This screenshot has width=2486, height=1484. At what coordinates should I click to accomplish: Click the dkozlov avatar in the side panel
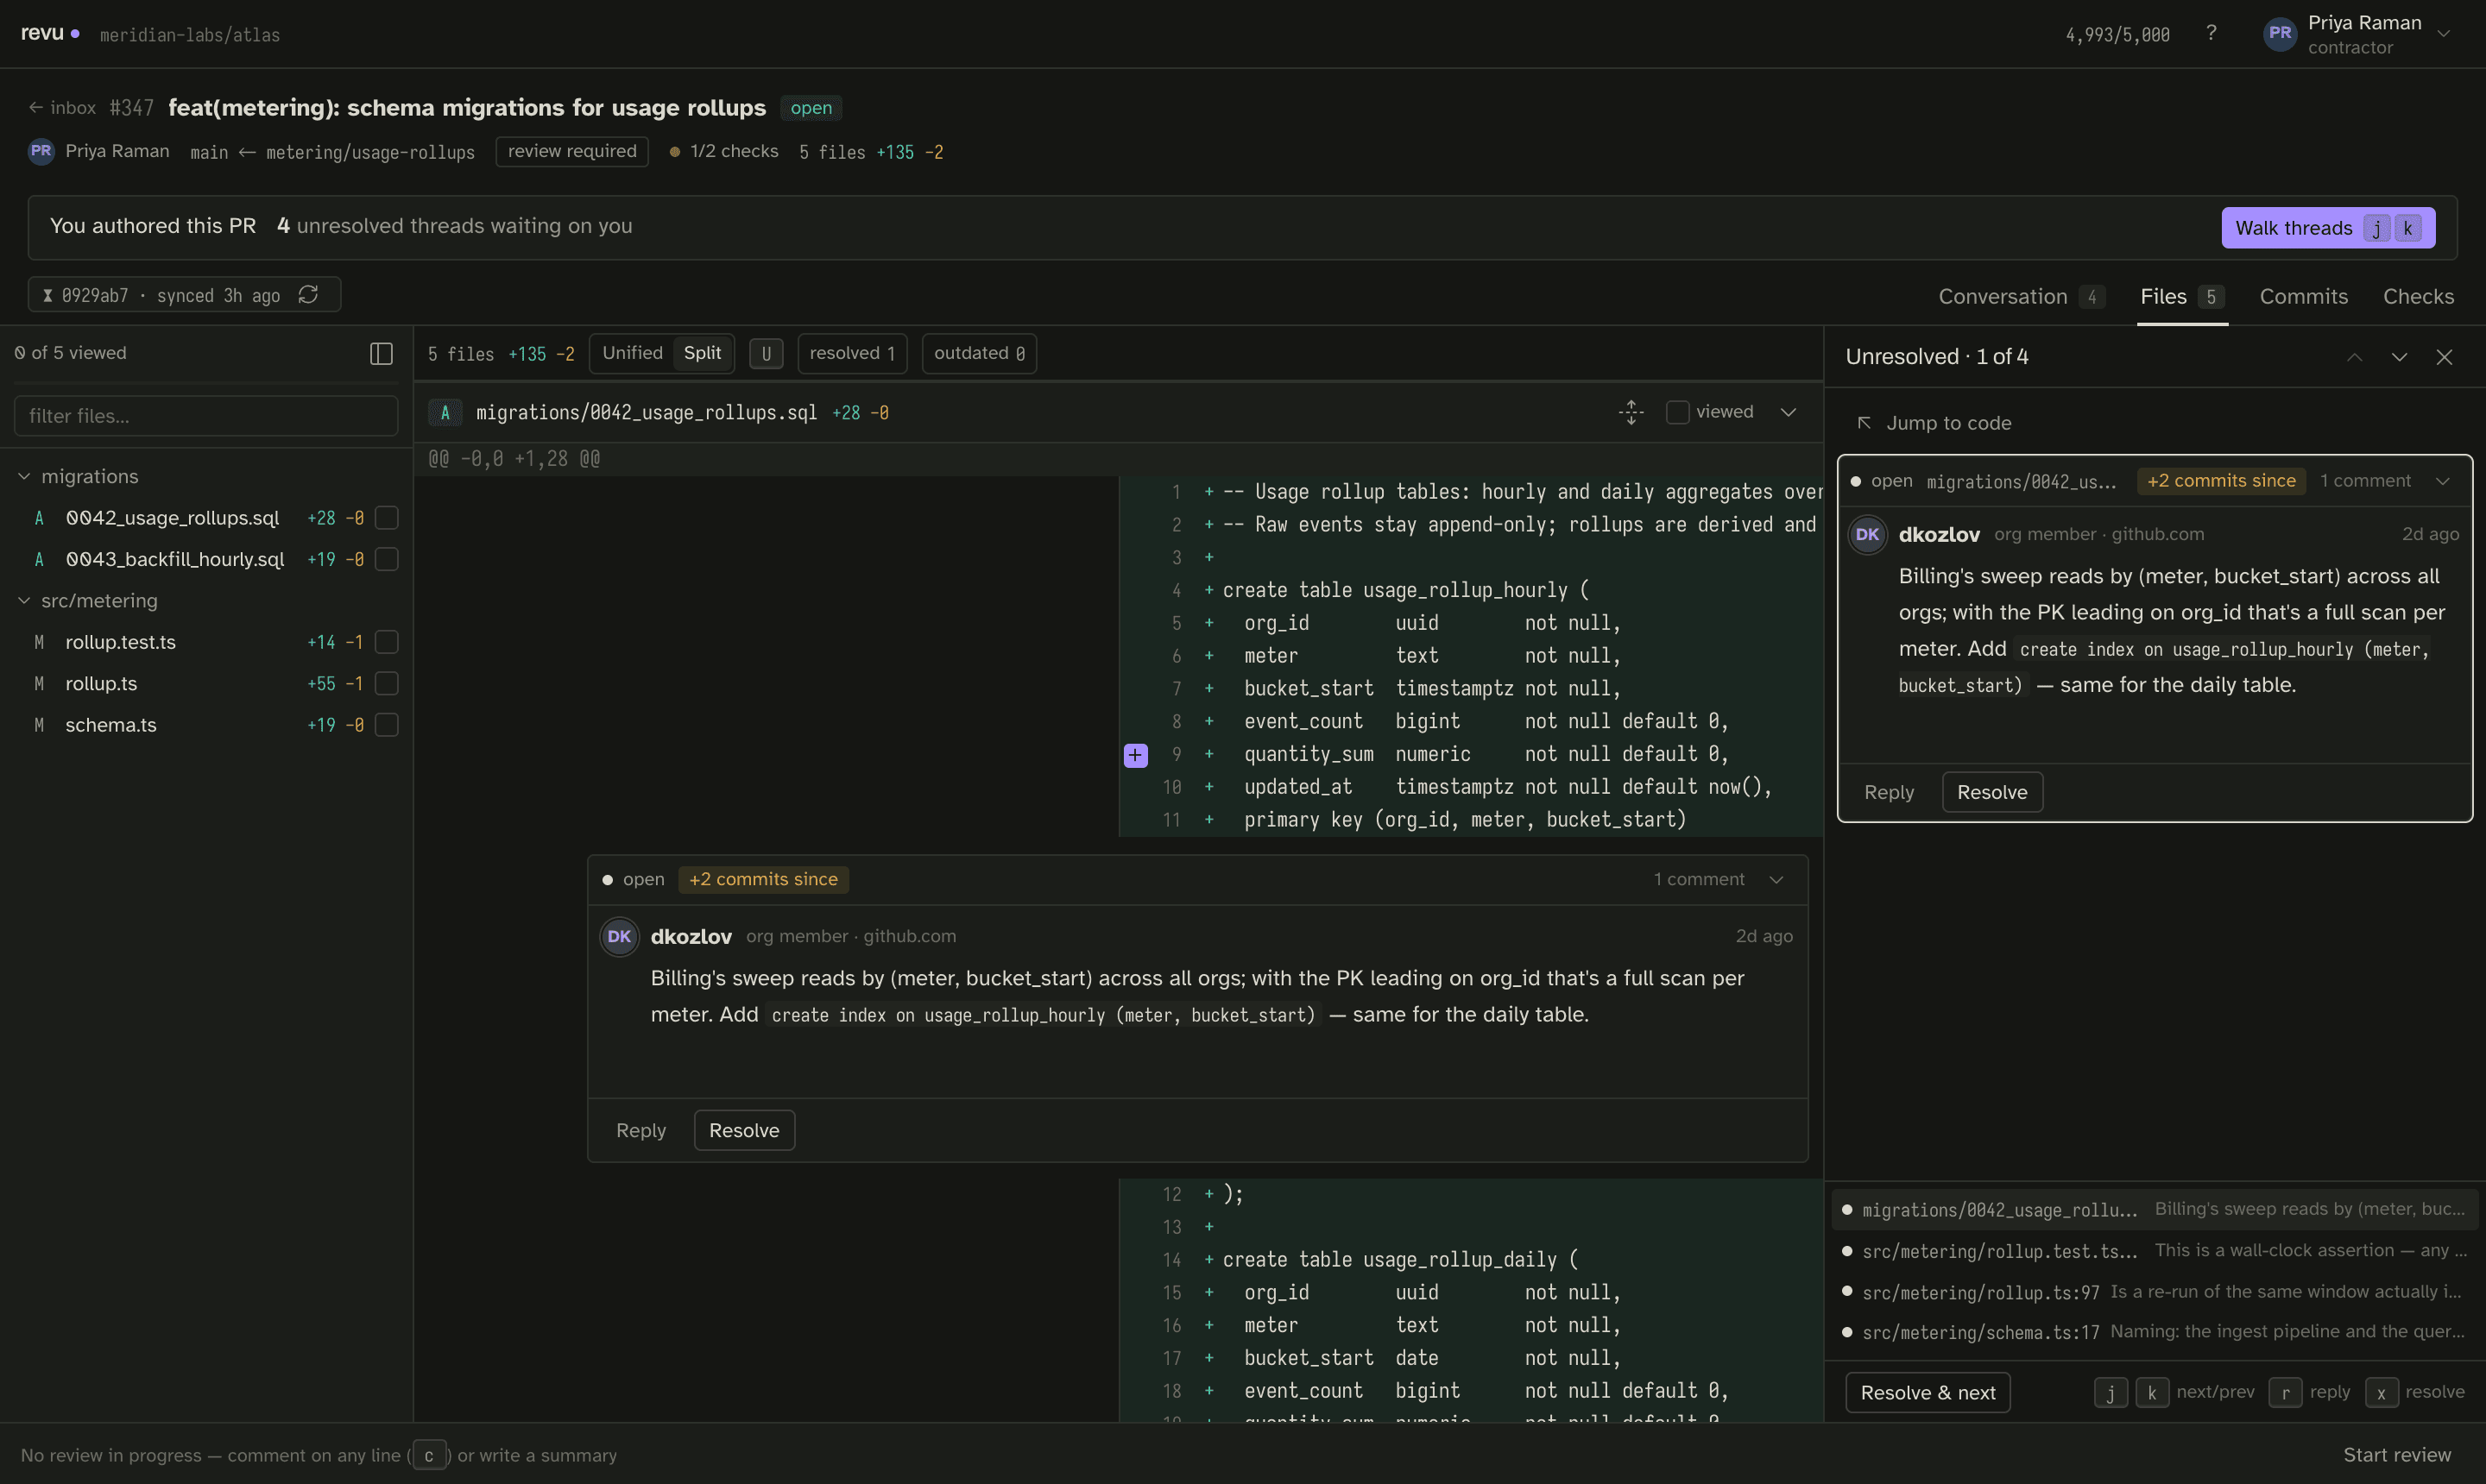click(1867, 534)
